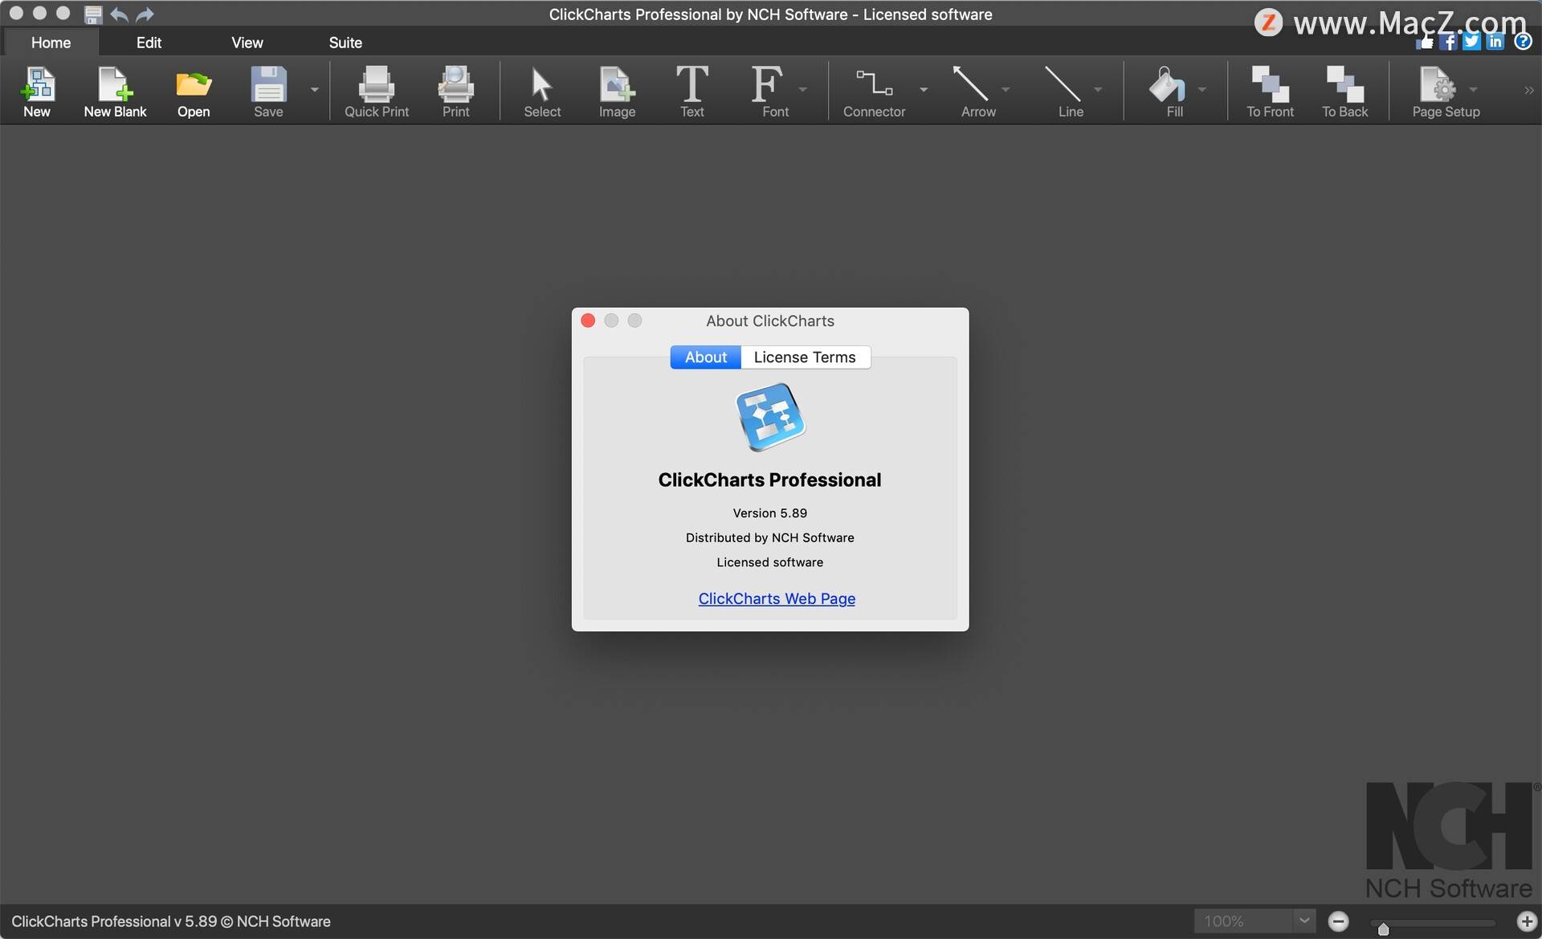Click the Save toolbar icon

[268, 91]
